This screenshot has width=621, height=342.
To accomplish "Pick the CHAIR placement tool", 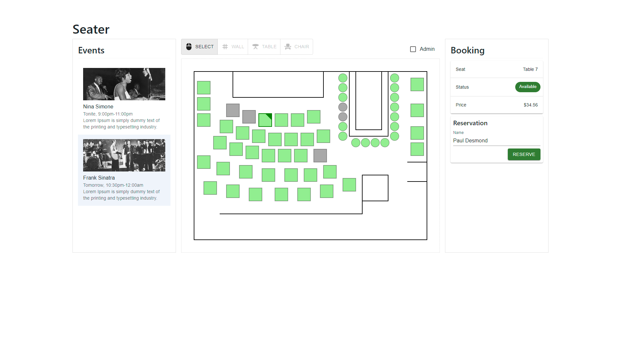I will [x=297, y=47].
